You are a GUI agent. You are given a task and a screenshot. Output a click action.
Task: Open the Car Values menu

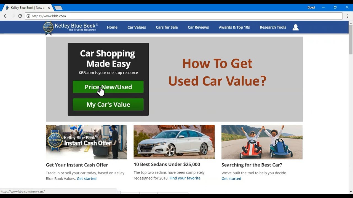pos(137,27)
